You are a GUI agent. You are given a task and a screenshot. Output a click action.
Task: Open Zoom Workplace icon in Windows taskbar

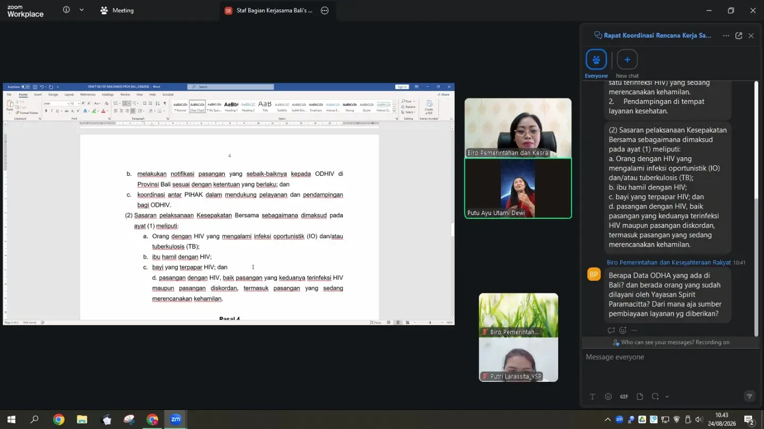(x=176, y=419)
